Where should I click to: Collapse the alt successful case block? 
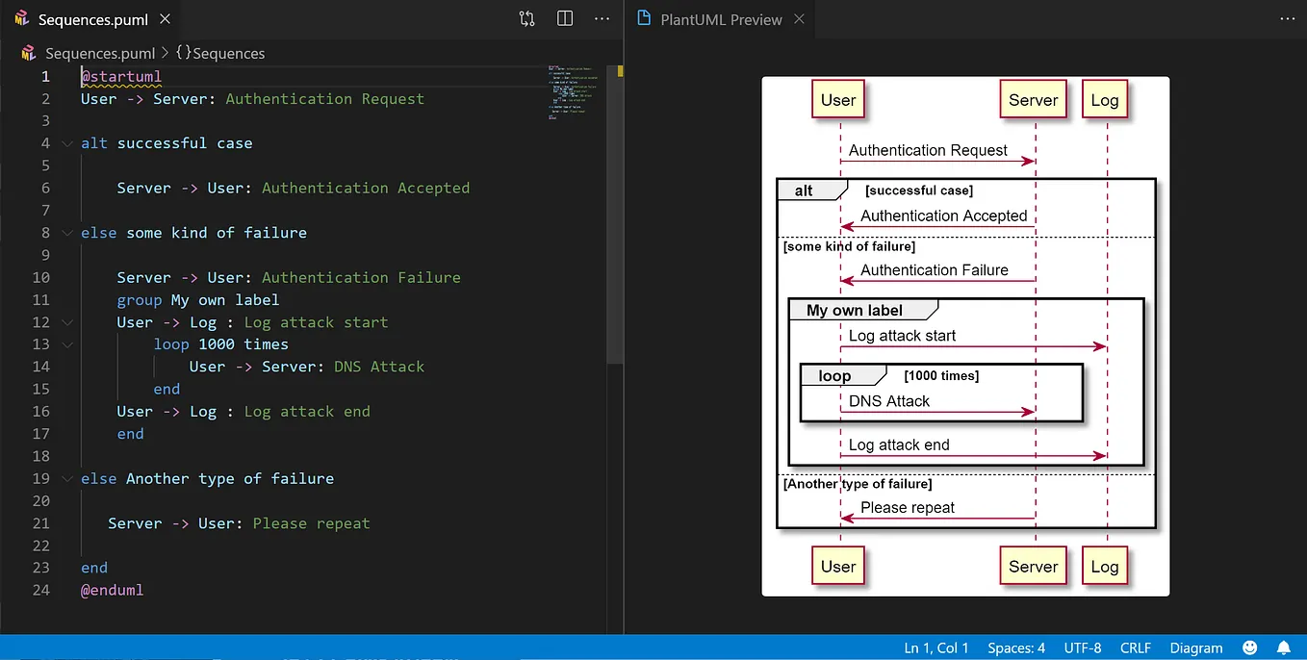point(65,142)
